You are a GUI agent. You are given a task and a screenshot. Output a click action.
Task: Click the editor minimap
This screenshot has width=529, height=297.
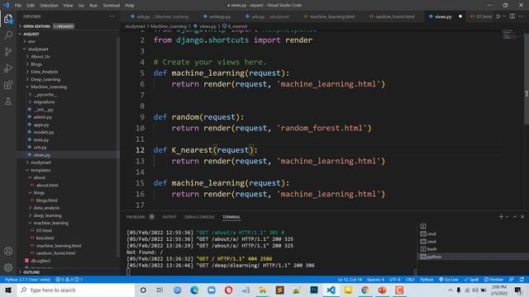point(509,34)
